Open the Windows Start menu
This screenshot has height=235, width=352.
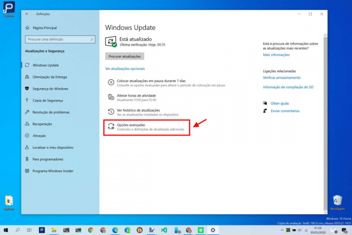point(6,230)
